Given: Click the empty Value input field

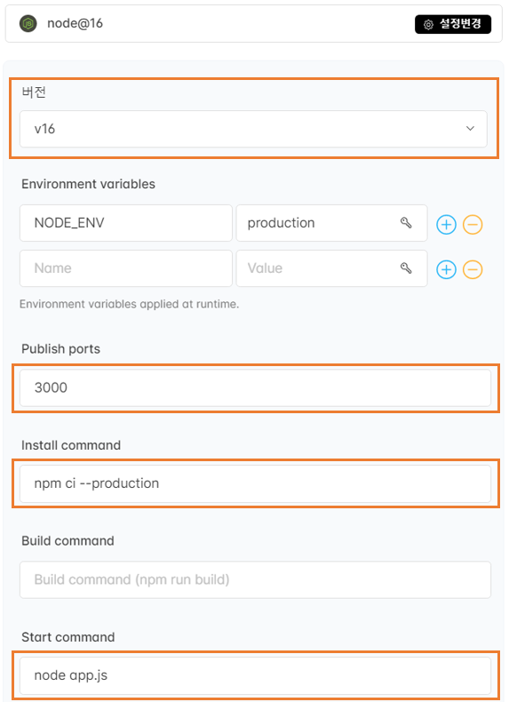Looking at the screenshot, I should [x=331, y=268].
